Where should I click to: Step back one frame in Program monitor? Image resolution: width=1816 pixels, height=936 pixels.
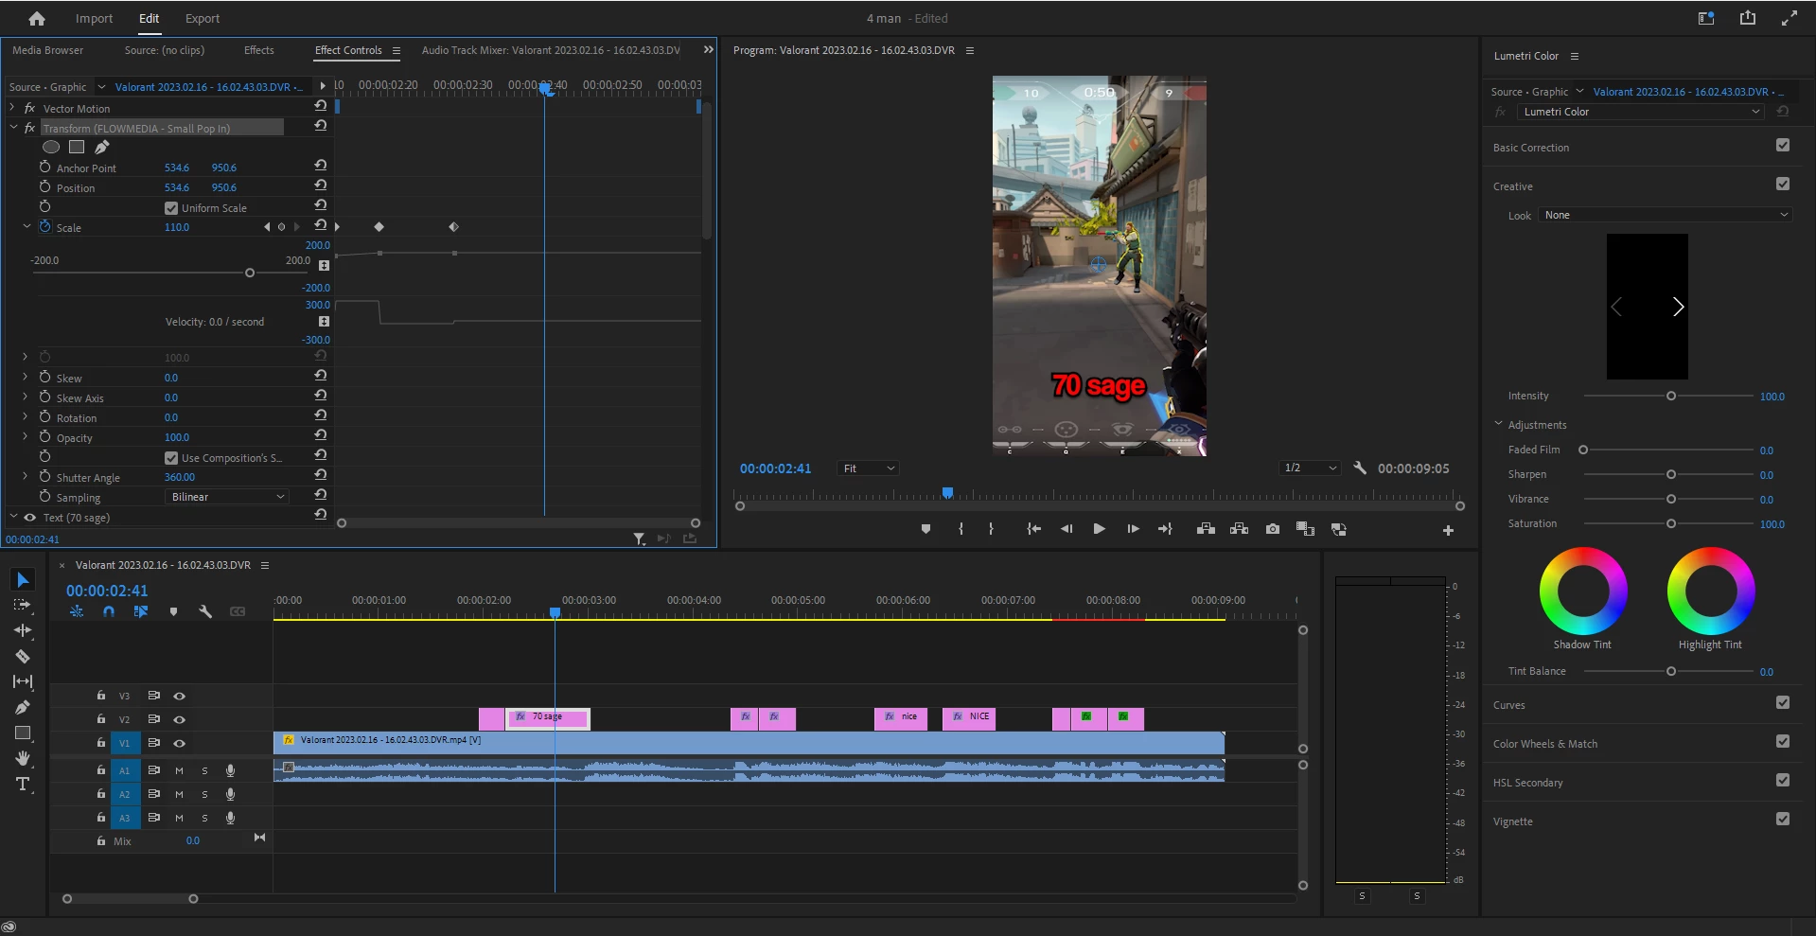pos(1067,529)
